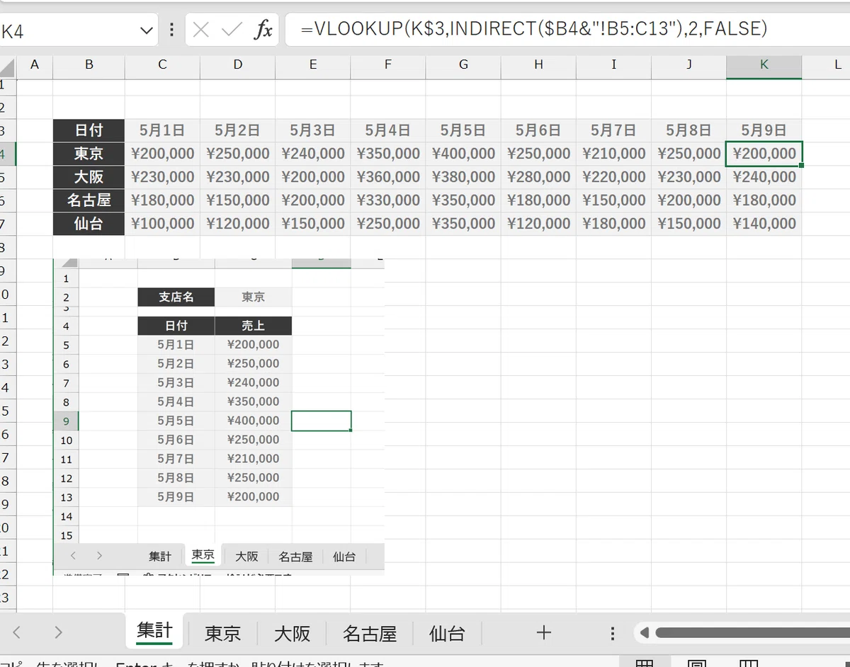Open the formula bar three-dot options

tap(171, 30)
